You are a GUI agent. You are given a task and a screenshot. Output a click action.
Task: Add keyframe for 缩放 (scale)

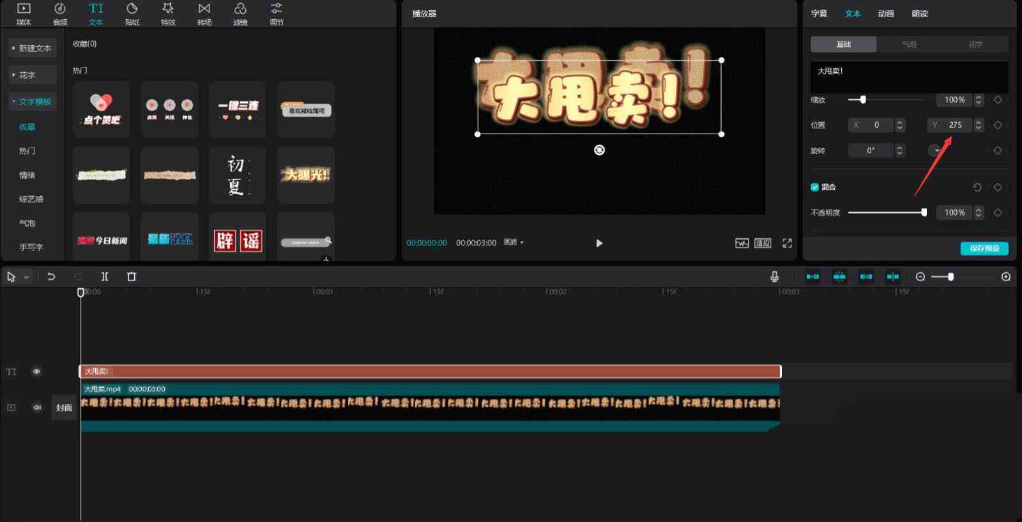[x=998, y=100]
